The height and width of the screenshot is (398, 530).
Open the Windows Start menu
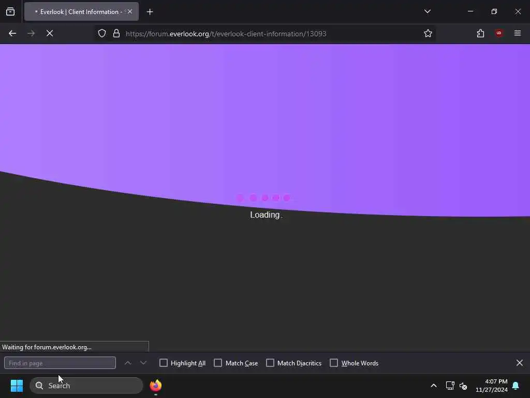coord(17,386)
